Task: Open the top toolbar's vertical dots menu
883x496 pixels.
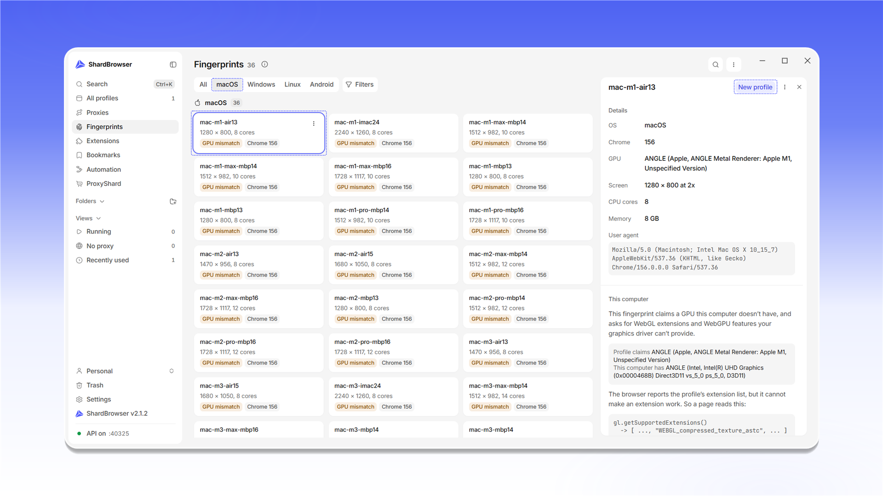Action: click(x=734, y=65)
